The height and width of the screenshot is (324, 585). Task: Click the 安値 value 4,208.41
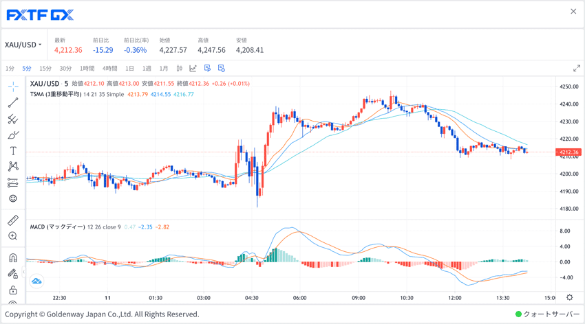coord(250,50)
